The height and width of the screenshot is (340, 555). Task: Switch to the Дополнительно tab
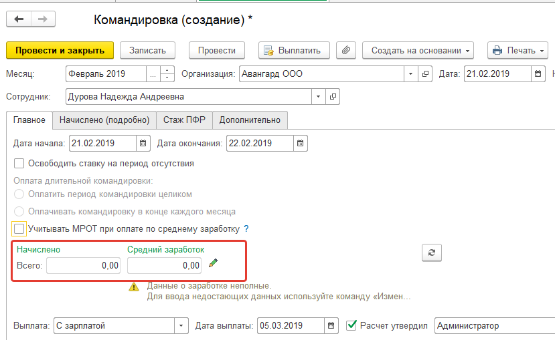point(250,120)
